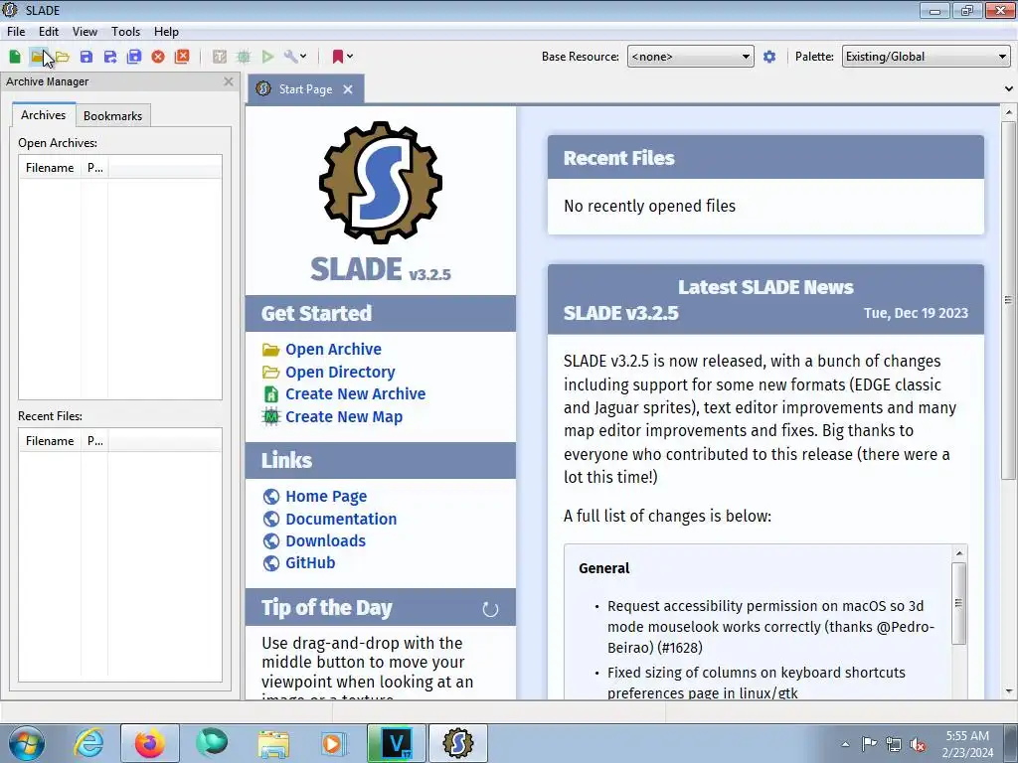
Task: Click the "SLADE v3.2.5" news heading
Action: (x=620, y=313)
